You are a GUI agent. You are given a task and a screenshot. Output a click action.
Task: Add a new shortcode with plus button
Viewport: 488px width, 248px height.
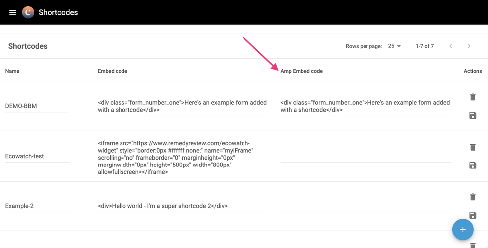point(462,229)
